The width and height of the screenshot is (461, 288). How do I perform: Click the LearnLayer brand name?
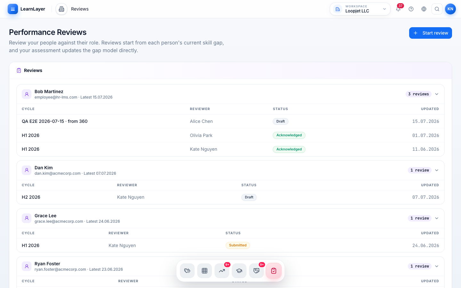[x=33, y=9]
